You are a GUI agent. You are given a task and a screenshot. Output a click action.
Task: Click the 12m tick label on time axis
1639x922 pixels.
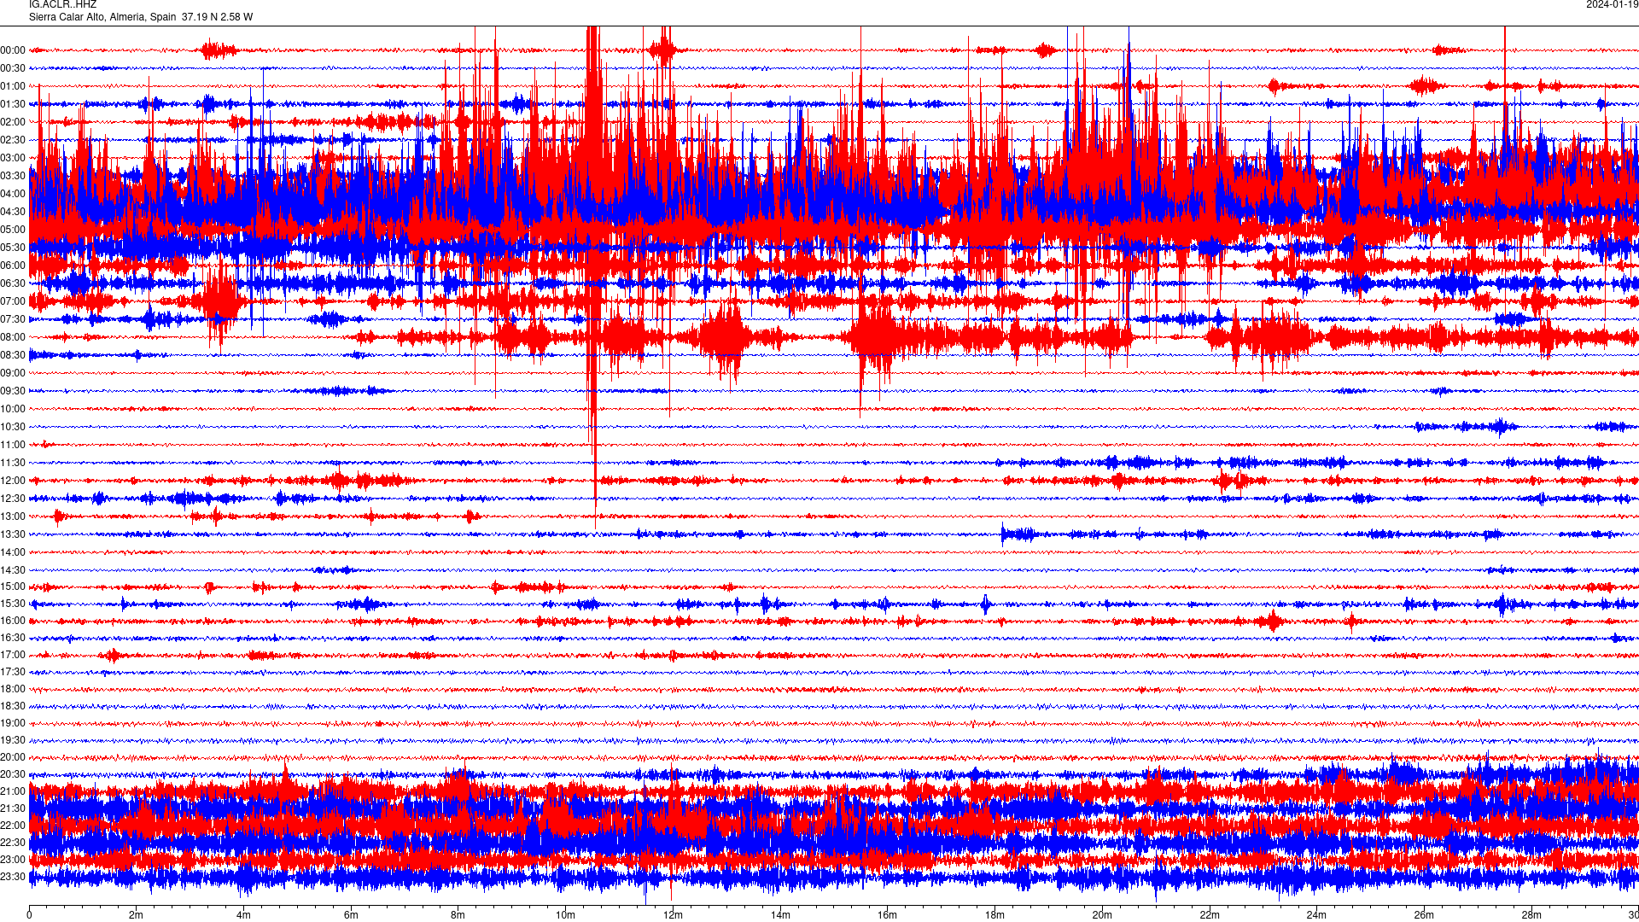[673, 915]
